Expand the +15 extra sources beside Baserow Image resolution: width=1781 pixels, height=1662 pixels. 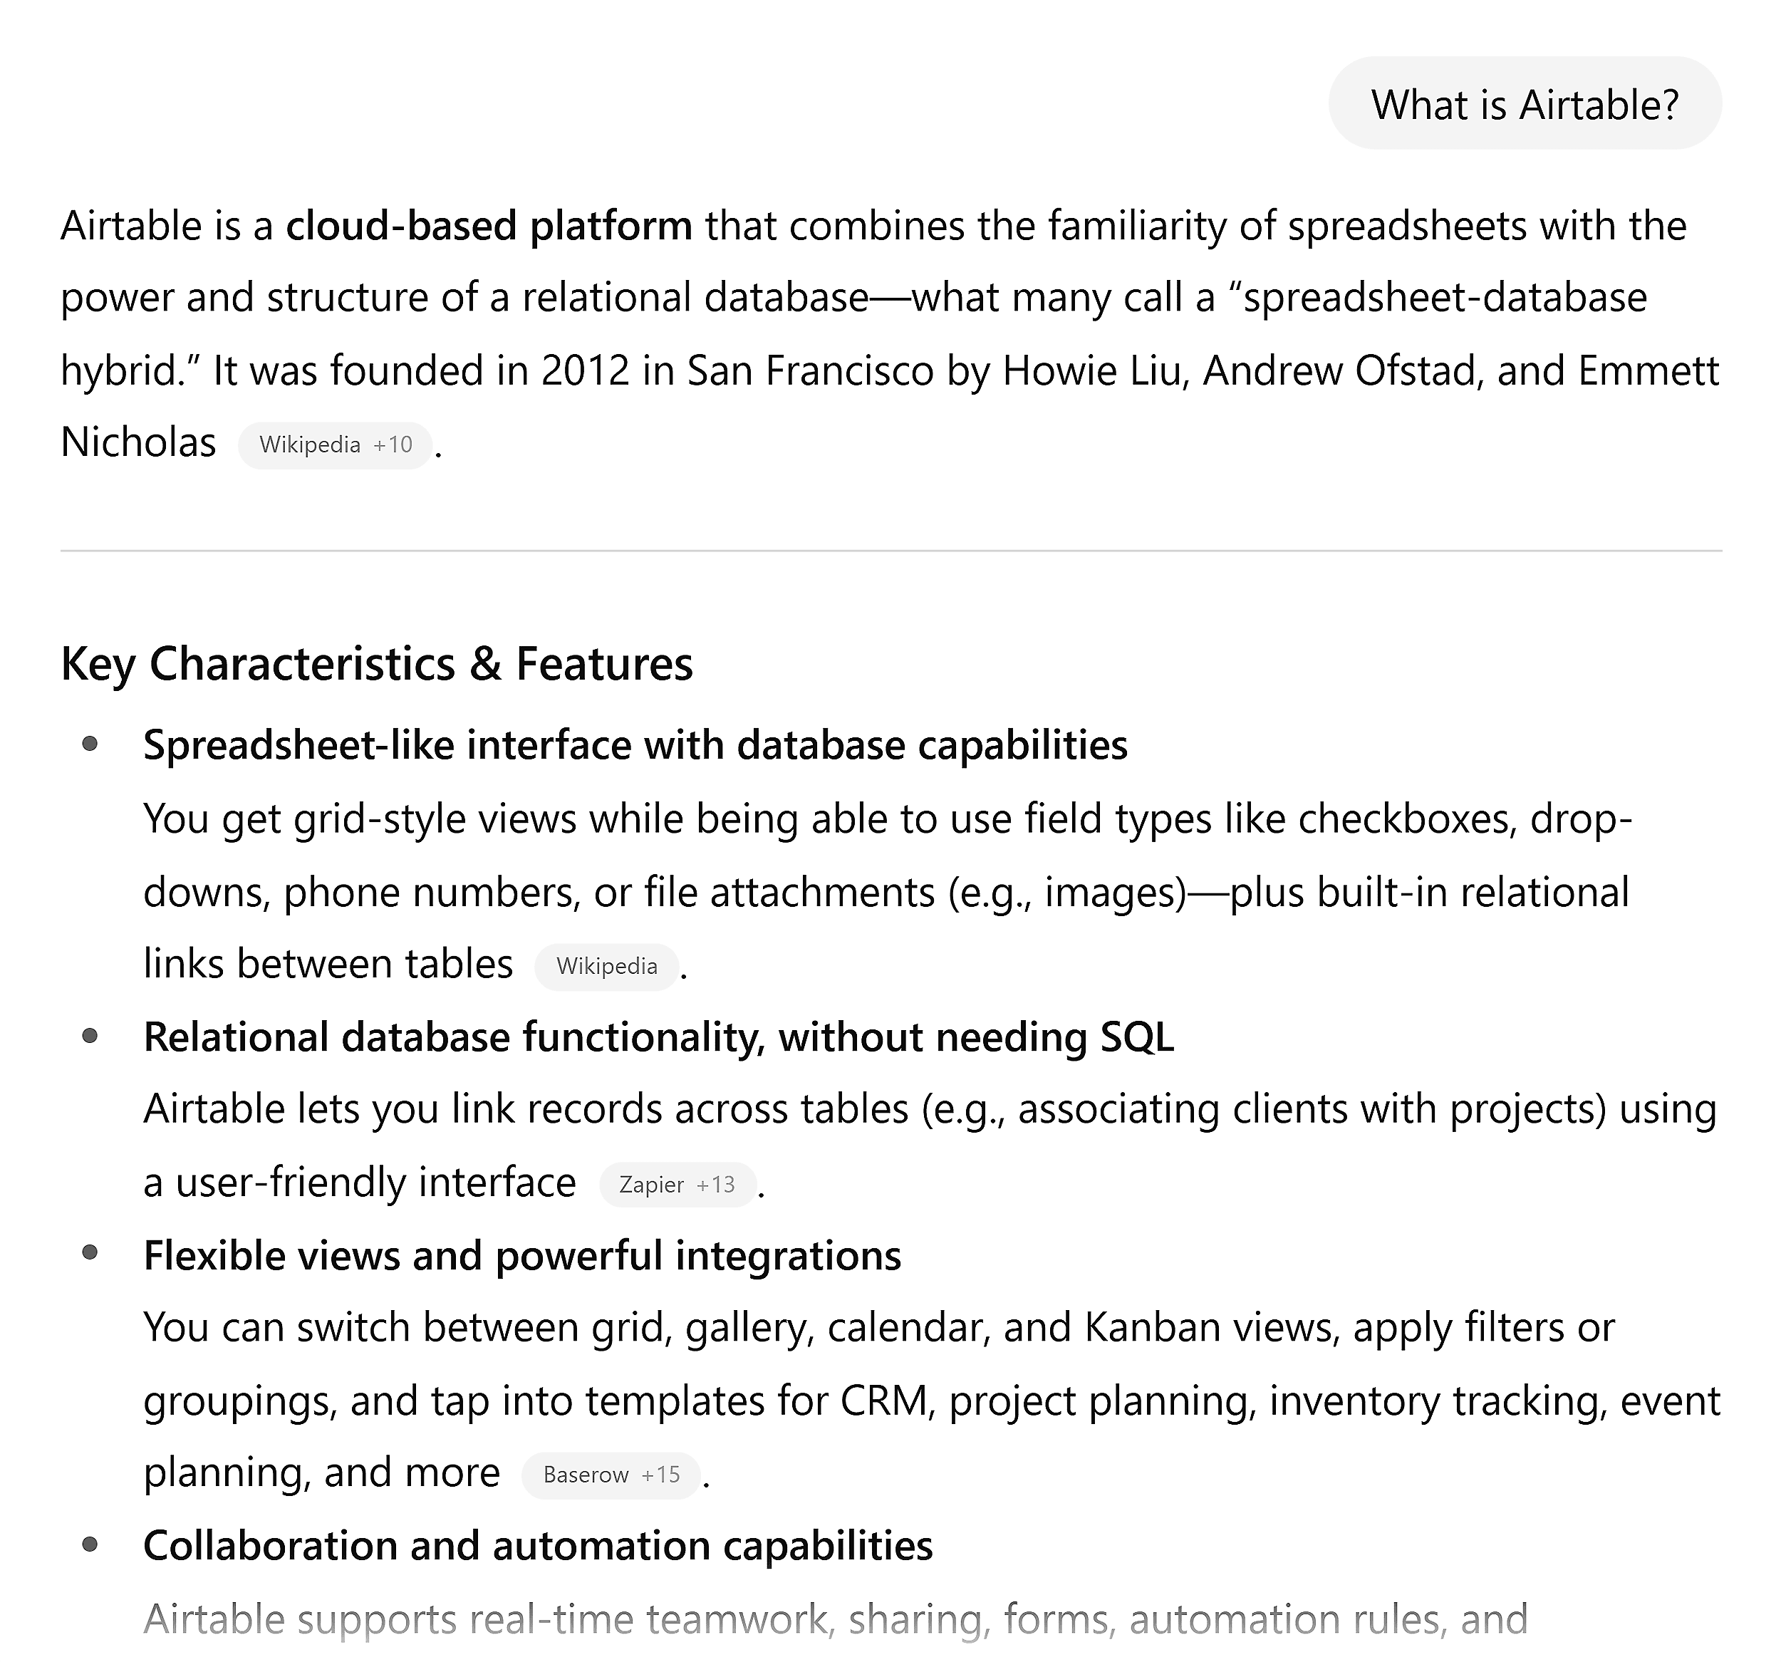click(x=660, y=1474)
